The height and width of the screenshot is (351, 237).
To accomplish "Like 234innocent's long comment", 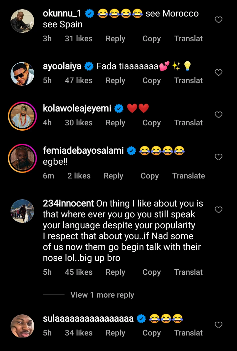I will coord(219,210).
